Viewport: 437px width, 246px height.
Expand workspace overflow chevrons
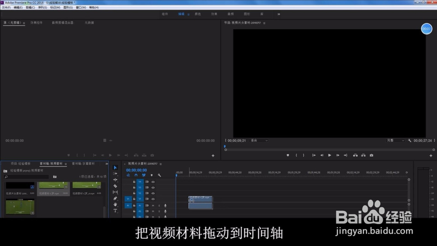(x=279, y=14)
